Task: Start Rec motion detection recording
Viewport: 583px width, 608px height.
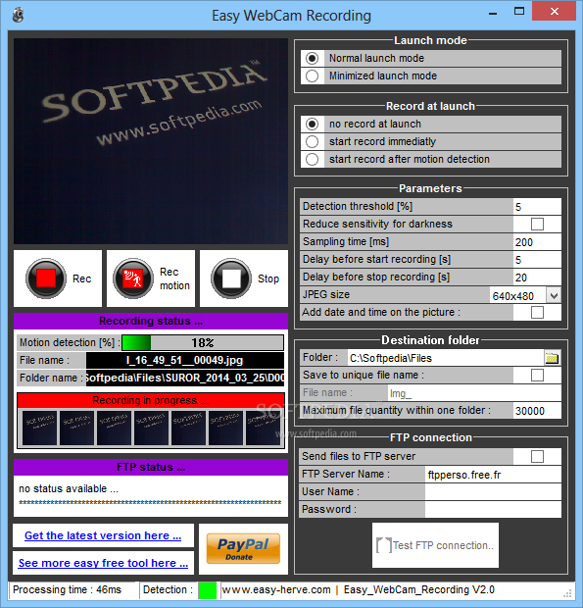Action: pos(151,279)
